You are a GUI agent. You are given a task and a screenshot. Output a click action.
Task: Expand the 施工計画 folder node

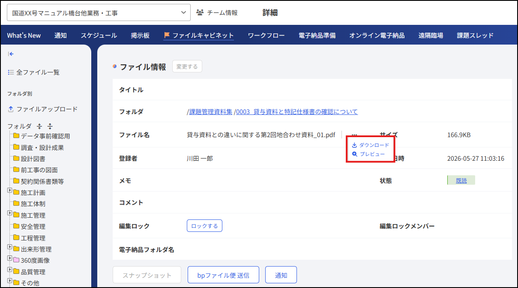(x=9, y=190)
